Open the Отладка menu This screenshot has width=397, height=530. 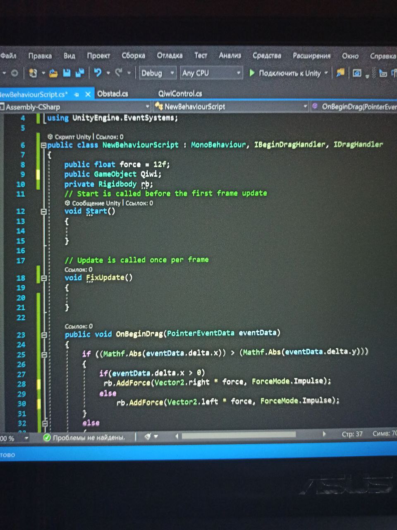170,55
